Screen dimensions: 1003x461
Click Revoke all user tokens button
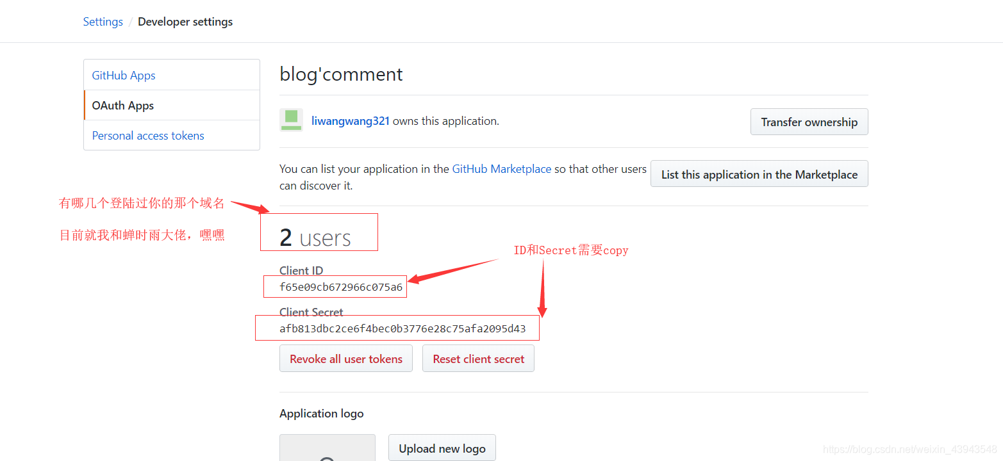click(346, 359)
